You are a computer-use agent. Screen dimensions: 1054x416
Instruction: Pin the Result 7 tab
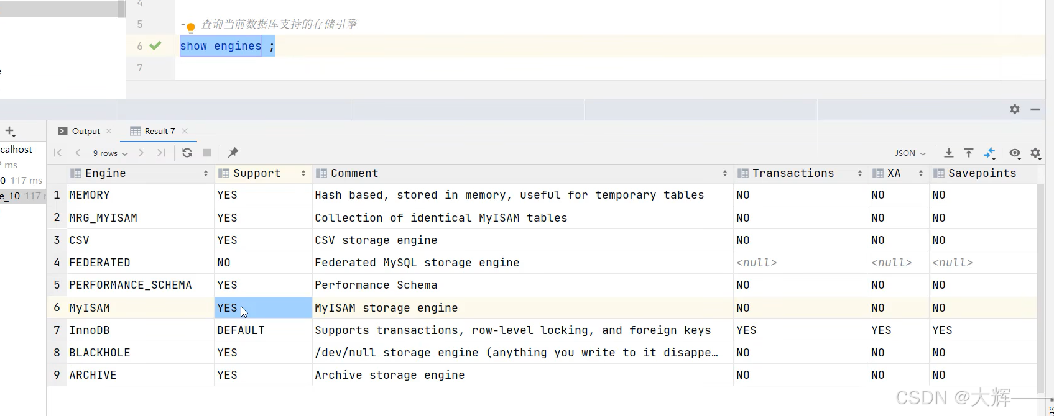click(233, 153)
